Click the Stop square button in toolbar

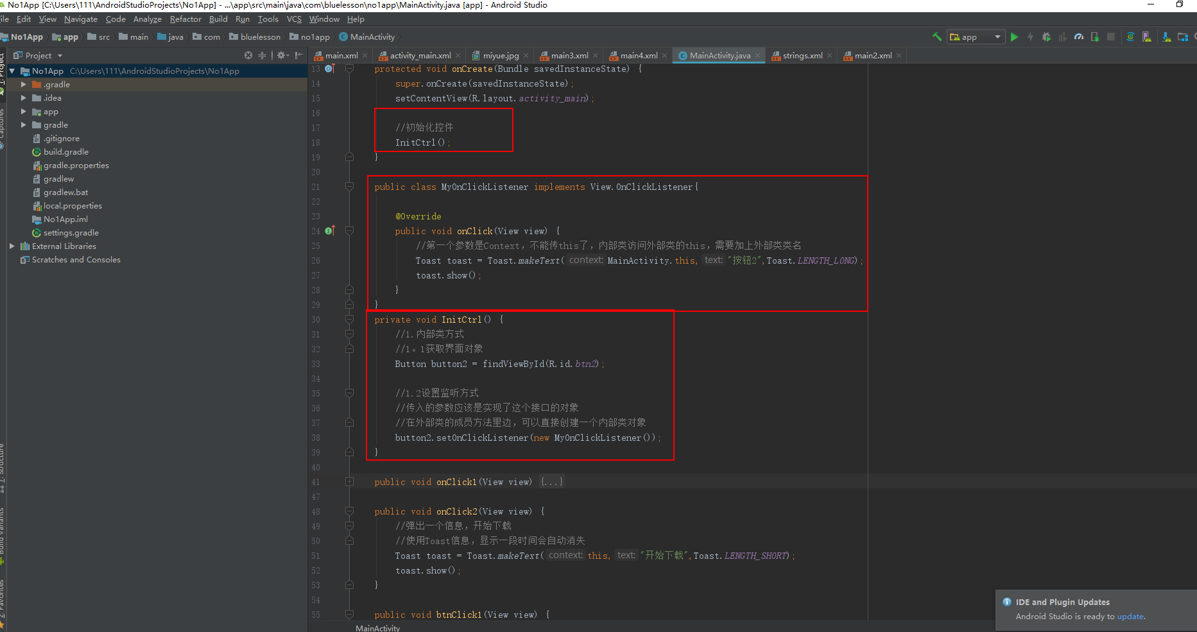[1111, 37]
